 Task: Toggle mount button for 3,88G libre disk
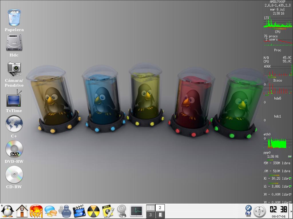pos(290,186)
